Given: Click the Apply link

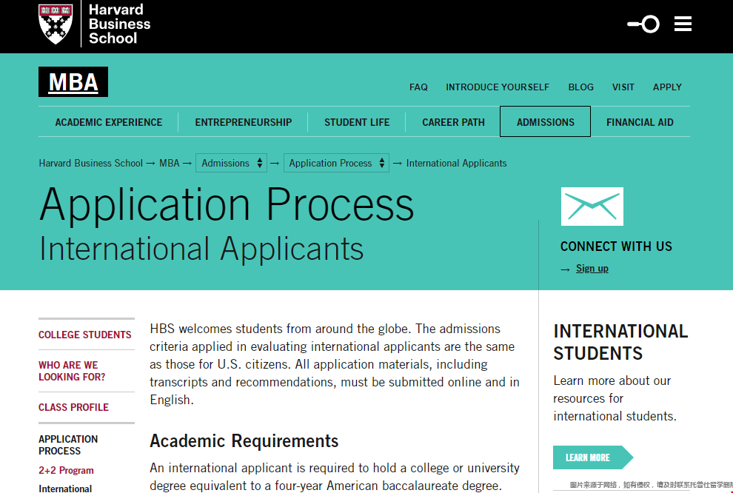Looking at the screenshot, I should [667, 87].
